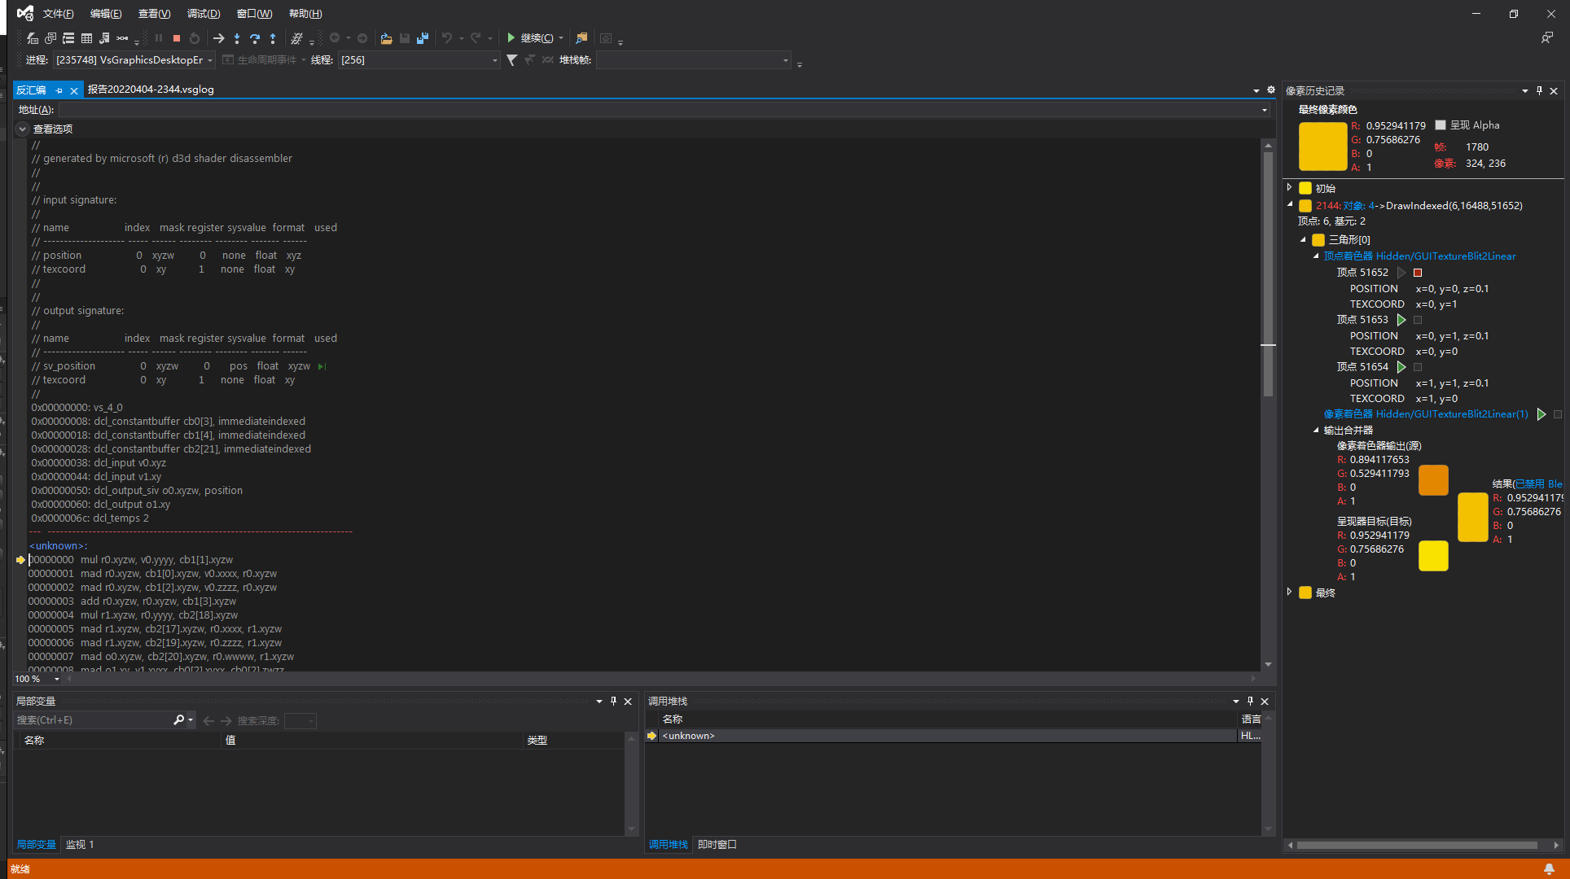Click the Step Into arrow icon
Screen dimensions: 1570x879
point(237,38)
